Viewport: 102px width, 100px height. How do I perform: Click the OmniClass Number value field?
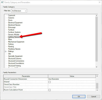[72, 84]
